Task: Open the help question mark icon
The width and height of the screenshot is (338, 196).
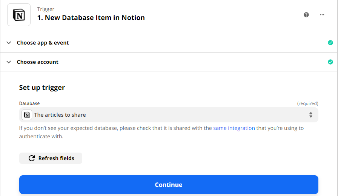Action: [306, 15]
